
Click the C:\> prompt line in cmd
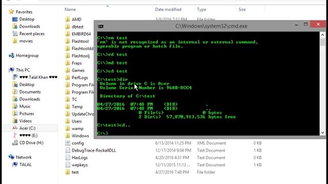pos(102,133)
